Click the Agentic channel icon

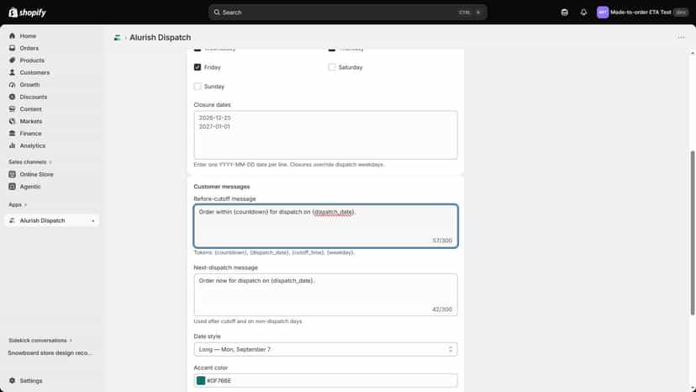pyautogui.click(x=12, y=187)
